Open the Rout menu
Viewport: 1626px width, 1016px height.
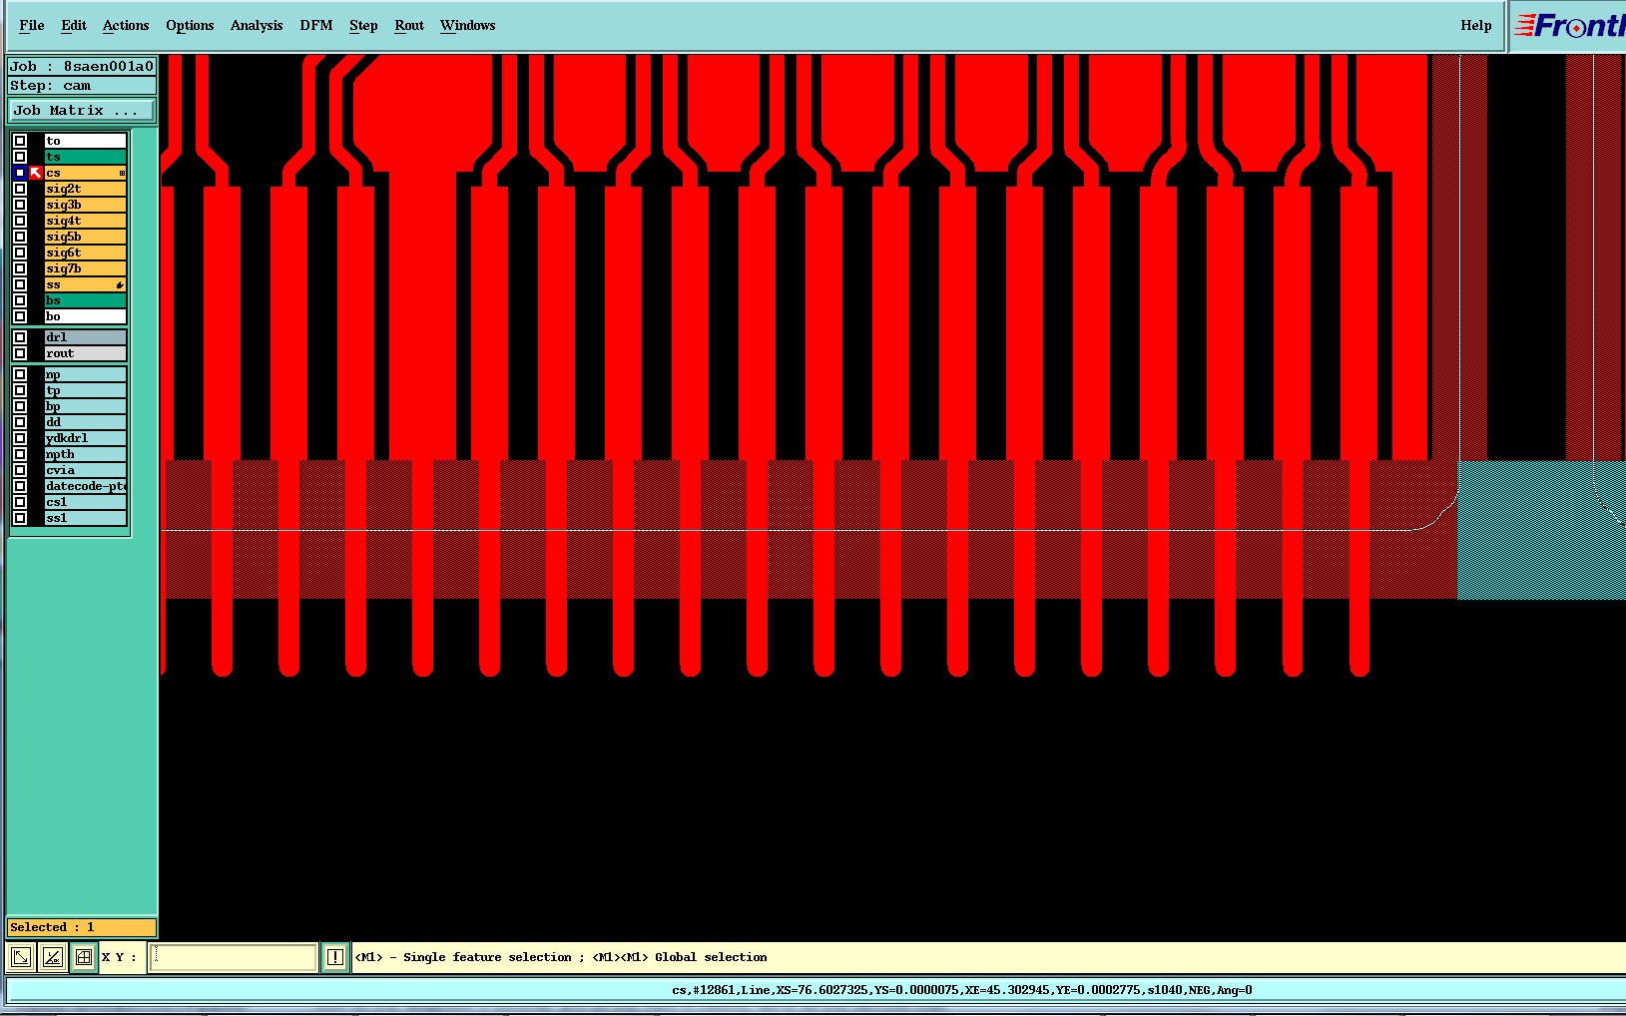click(x=409, y=26)
